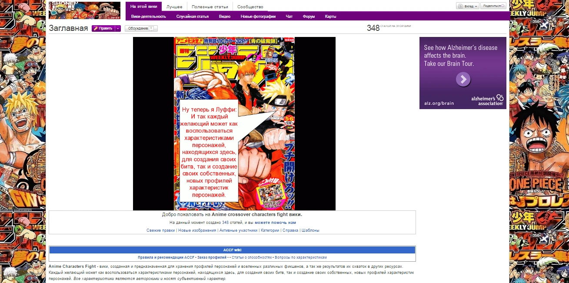This screenshot has width=569, height=283.
Task: Click the Заглавная page title
Action: click(x=69, y=28)
